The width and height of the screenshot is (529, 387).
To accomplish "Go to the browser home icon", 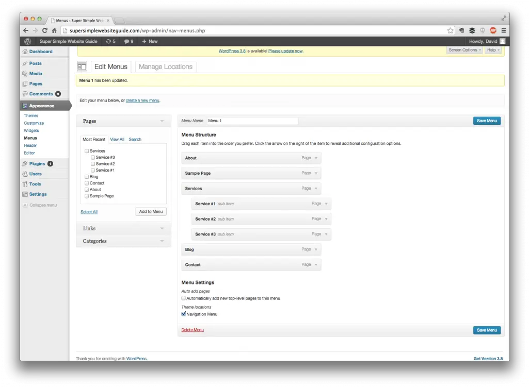I will pos(54,30).
